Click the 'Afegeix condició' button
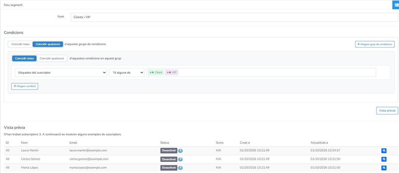This screenshot has width=399, height=173. 25,86
